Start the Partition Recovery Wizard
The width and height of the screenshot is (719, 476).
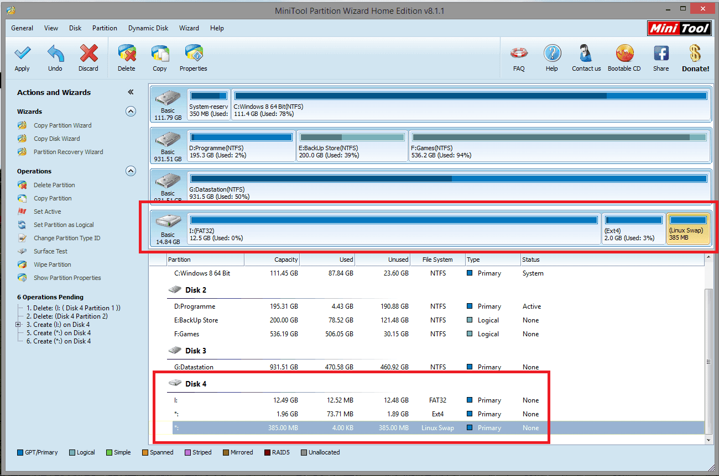pos(68,152)
